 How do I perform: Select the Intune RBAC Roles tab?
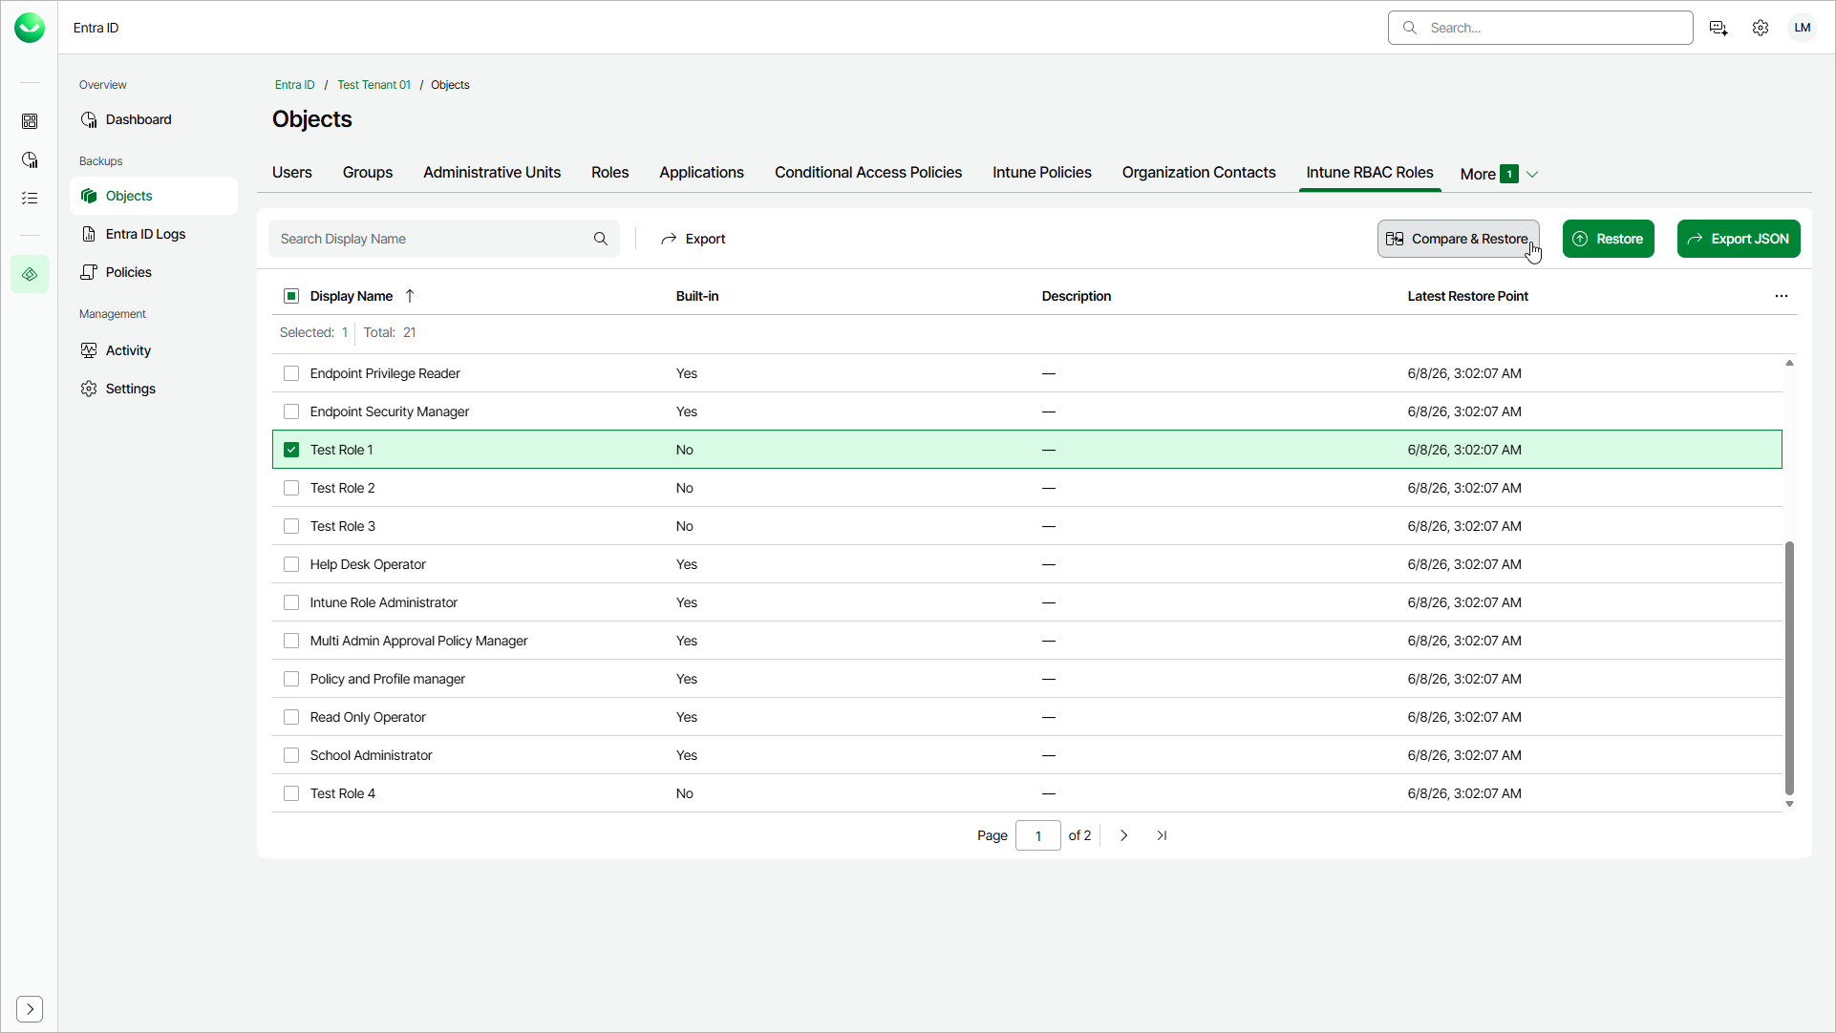click(1370, 173)
